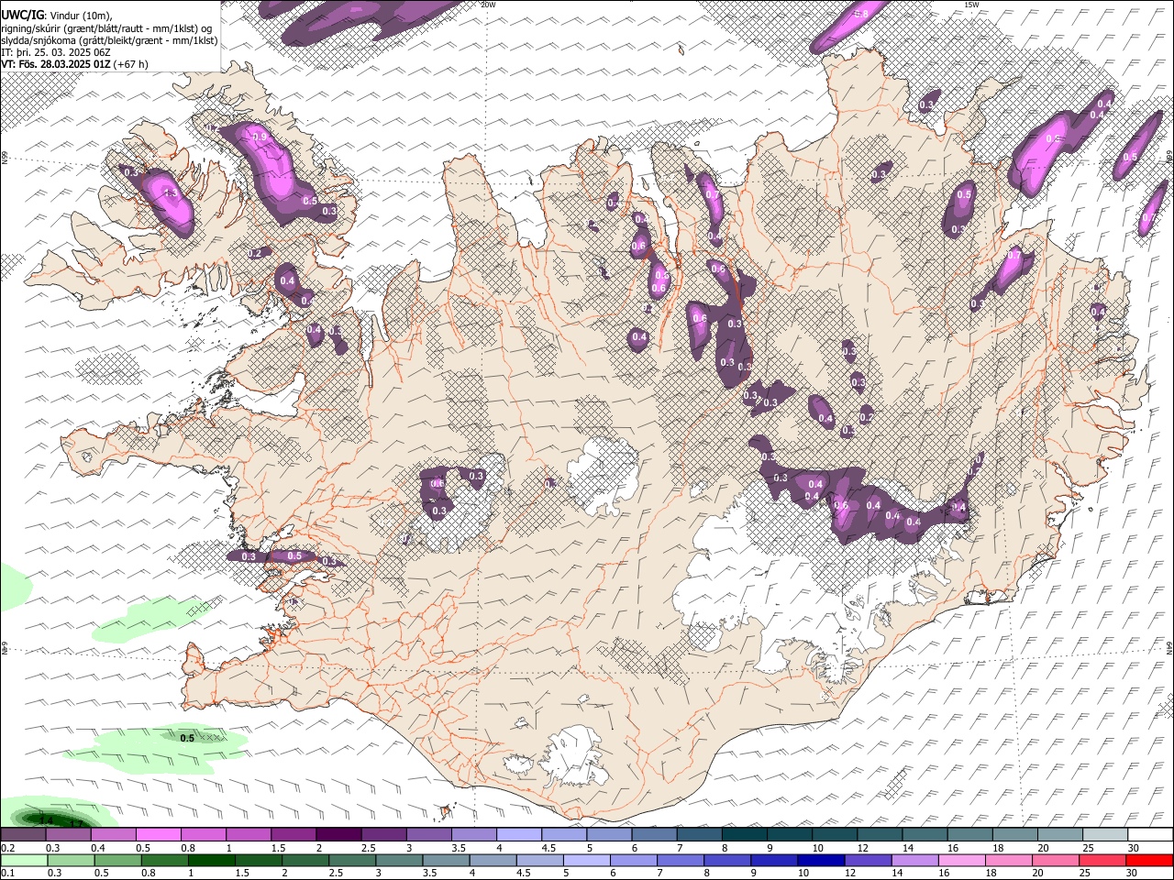The width and height of the screenshot is (1174, 880).
Task: Click white swatch after 30 on top row
Action: 1149,835
